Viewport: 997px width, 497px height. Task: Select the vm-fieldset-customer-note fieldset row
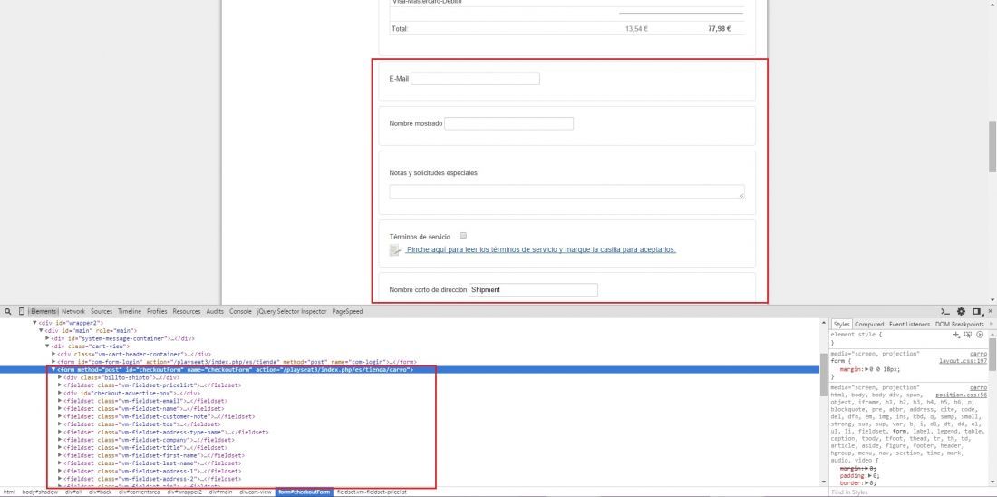click(159, 417)
